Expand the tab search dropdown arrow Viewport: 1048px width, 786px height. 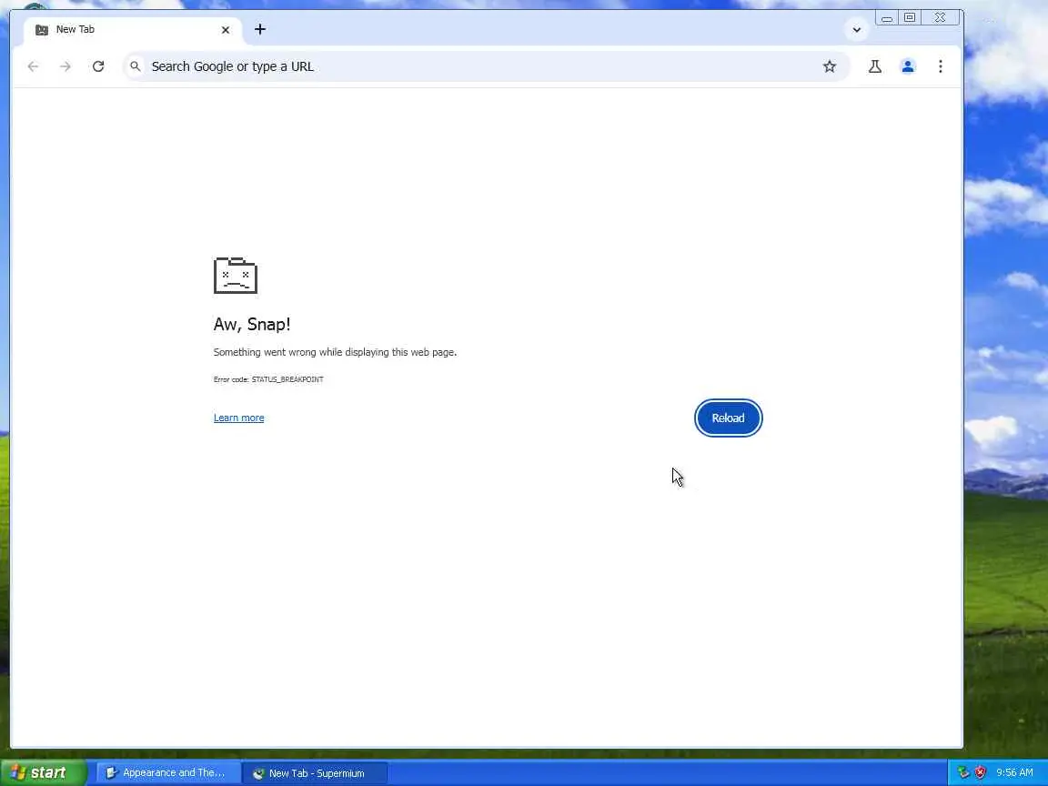point(856,29)
